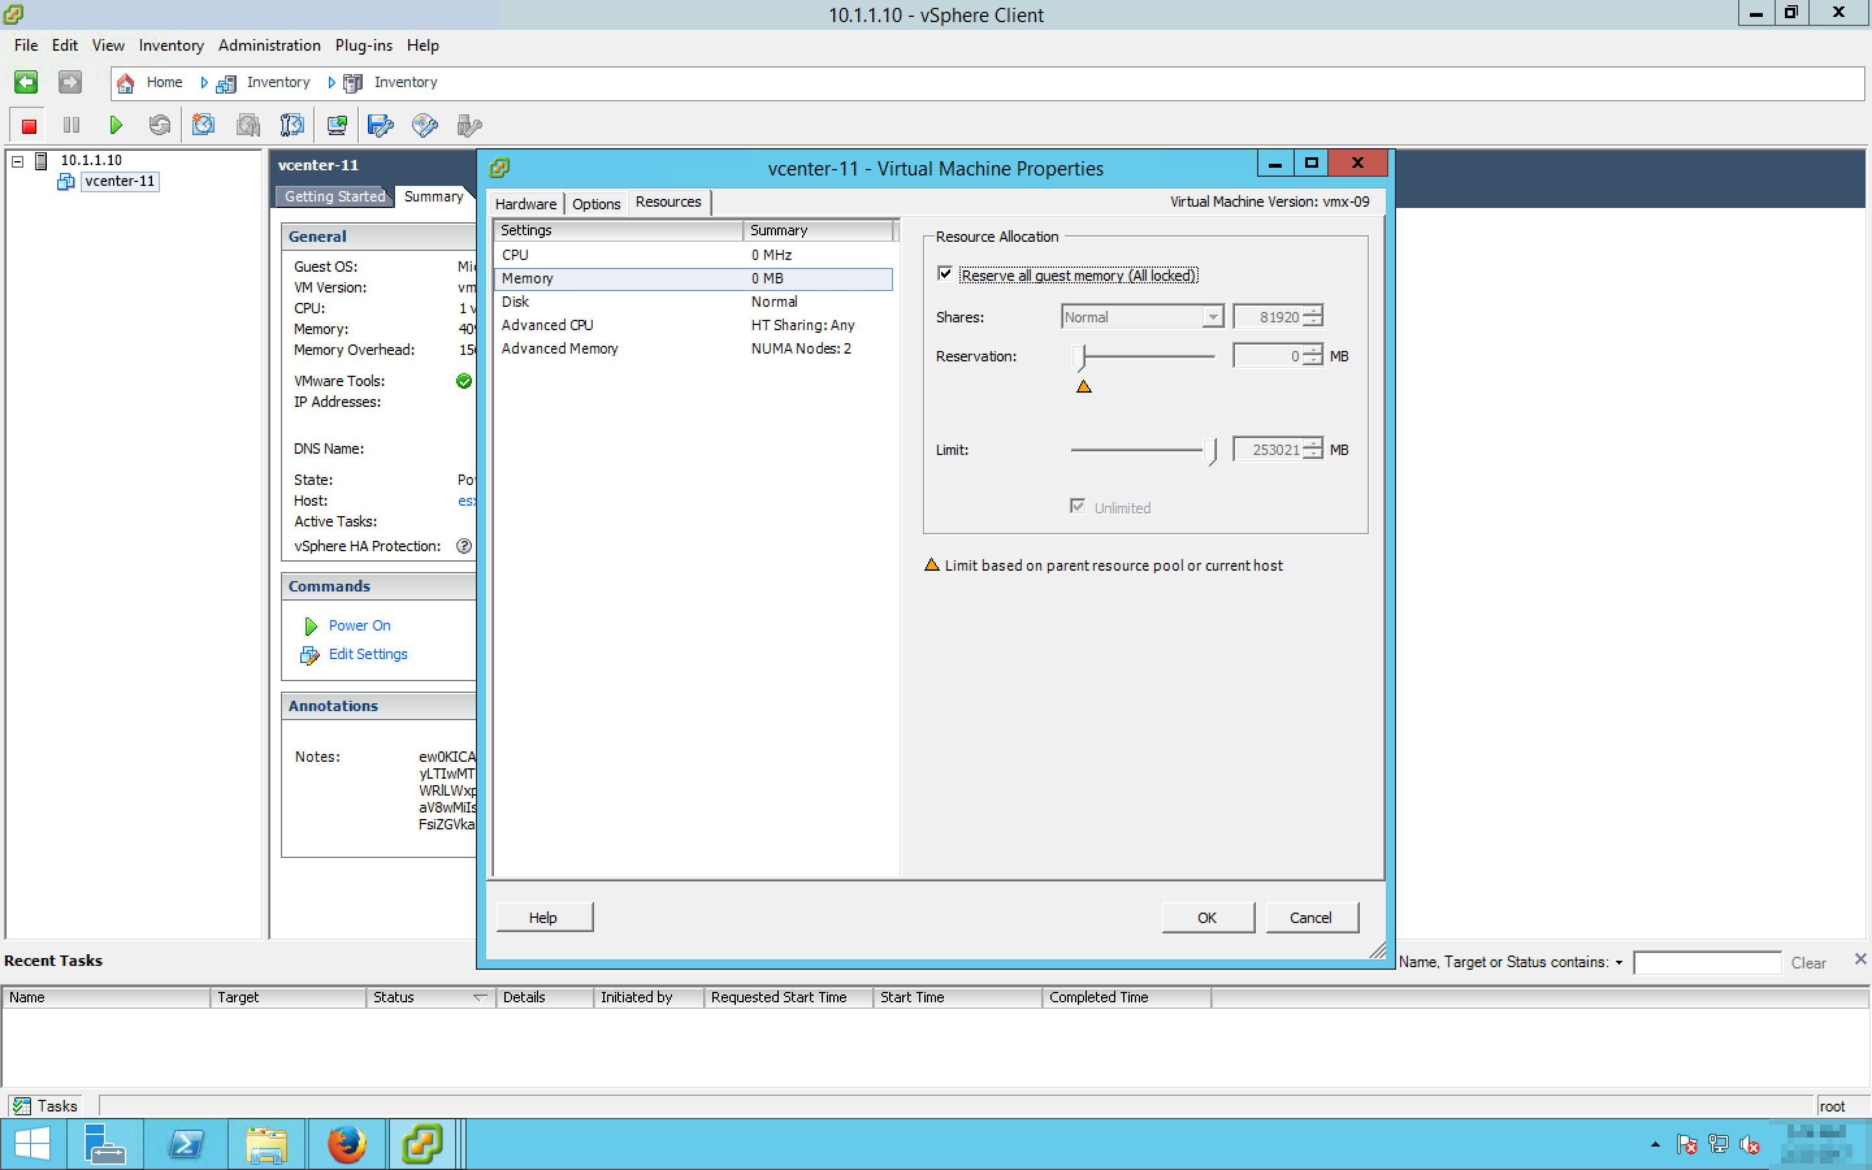Click the red Power Off toolbar icon
1872x1170 pixels.
coord(29,125)
